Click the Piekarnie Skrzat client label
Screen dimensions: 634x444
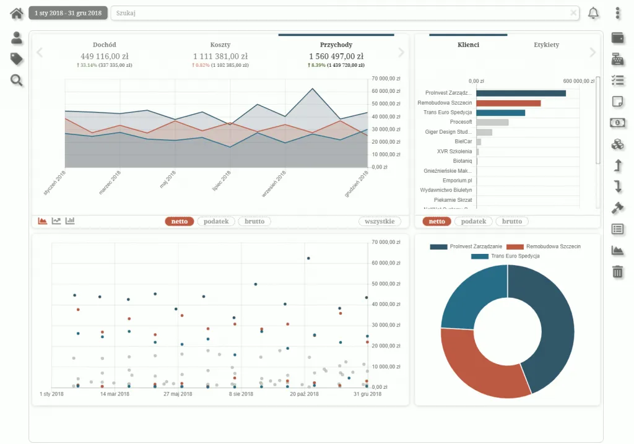453,200
